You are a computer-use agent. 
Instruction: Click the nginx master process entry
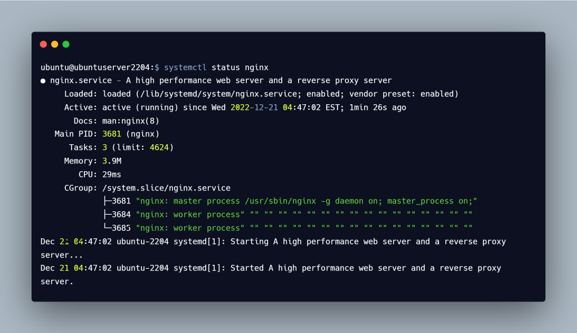254,201
